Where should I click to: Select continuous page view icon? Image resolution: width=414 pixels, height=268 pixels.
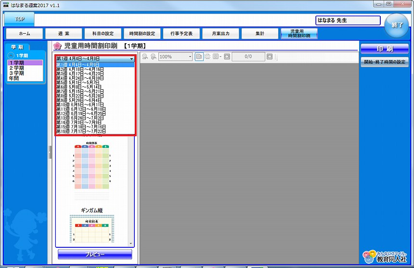(x=207, y=56)
